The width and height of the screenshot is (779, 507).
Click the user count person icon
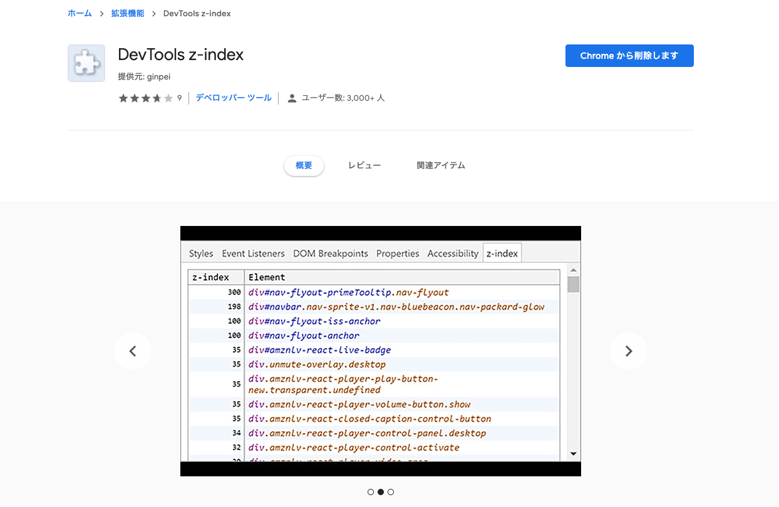[x=291, y=98]
